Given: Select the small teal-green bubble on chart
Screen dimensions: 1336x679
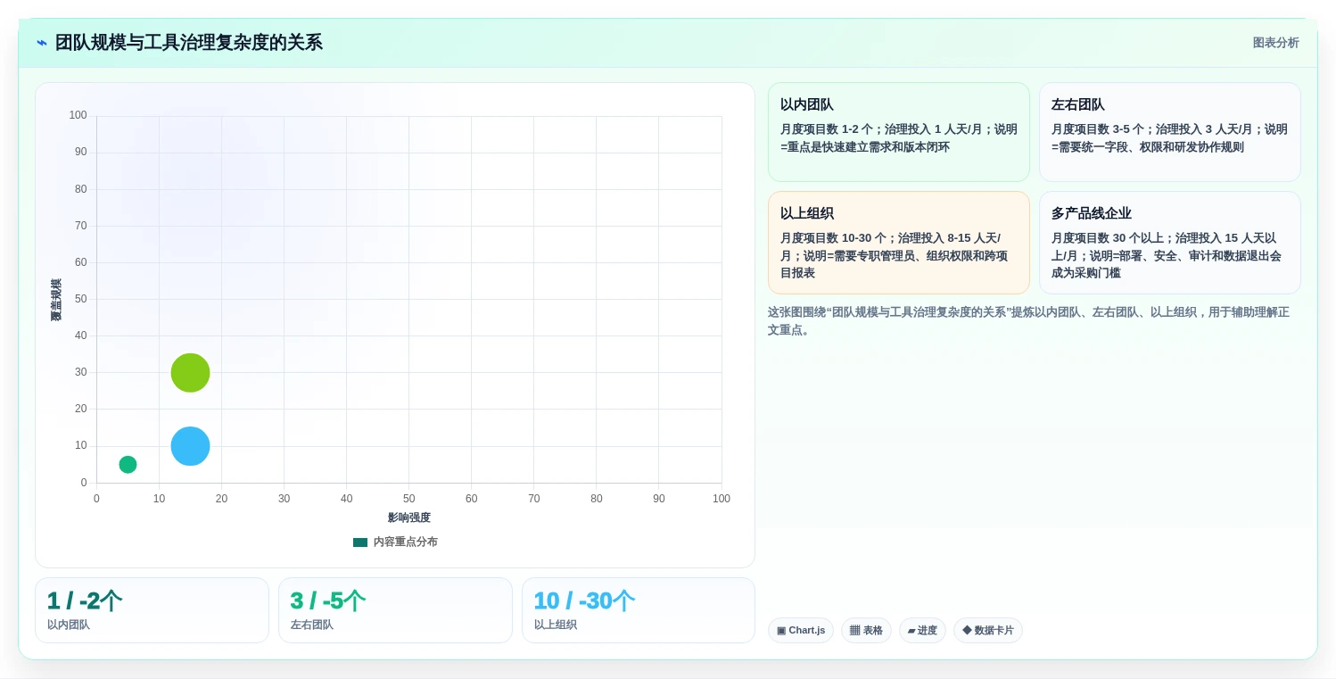Looking at the screenshot, I should coord(128,464).
